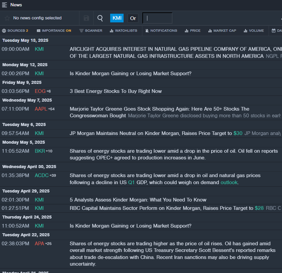Screen dimensions: 282x273
Task: Click KMI ticker in the 02:01:30PM row
Action: tap(39, 200)
